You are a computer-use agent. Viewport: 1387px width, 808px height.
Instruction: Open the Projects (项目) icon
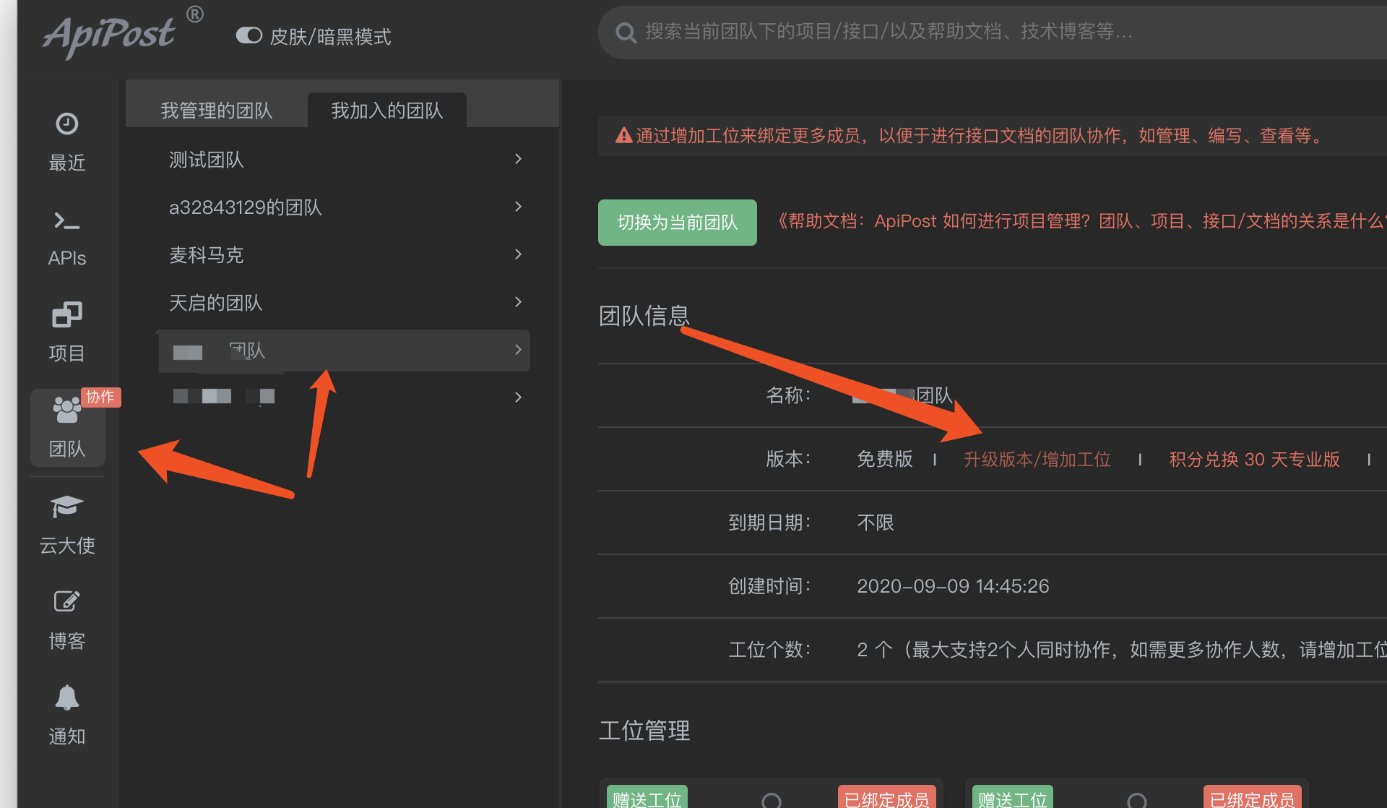click(x=67, y=314)
